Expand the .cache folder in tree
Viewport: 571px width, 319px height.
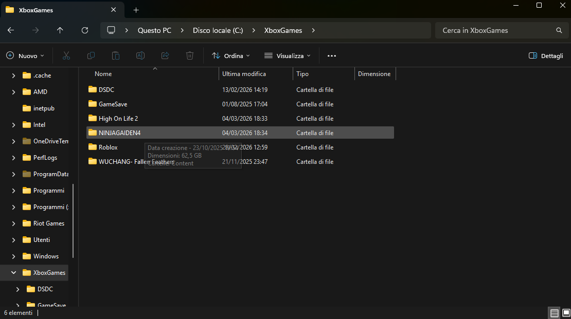point(13,76)
